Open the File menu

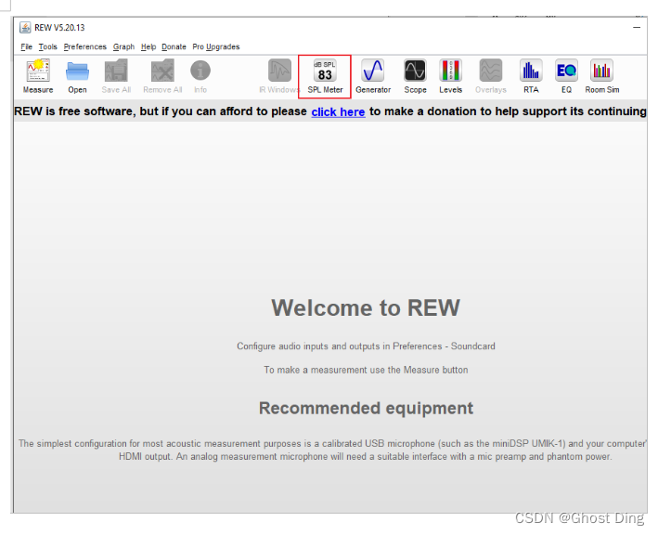click(26, 46)
